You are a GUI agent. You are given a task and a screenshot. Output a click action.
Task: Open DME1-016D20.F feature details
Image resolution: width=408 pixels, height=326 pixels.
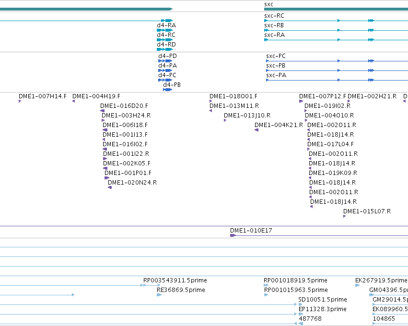coord(102,111)
